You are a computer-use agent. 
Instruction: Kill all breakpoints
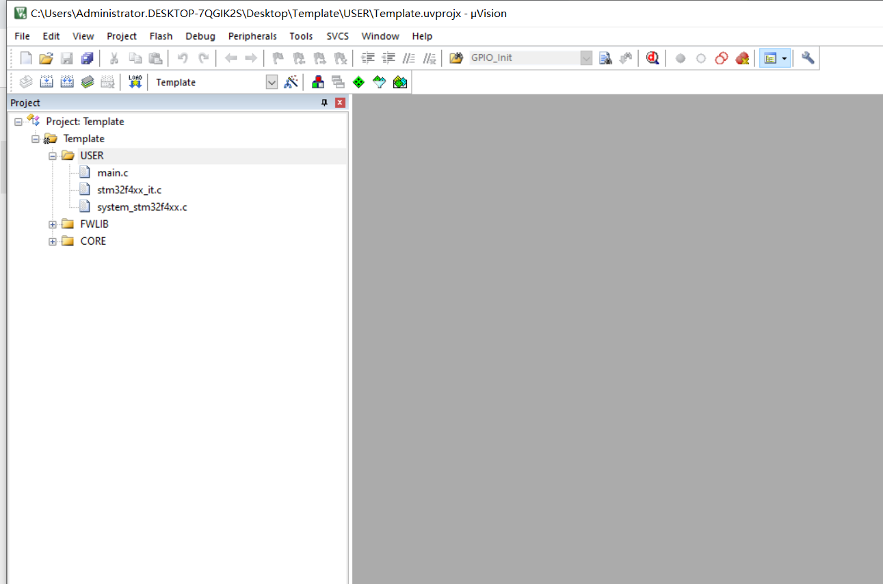click(x=742, y=58)
